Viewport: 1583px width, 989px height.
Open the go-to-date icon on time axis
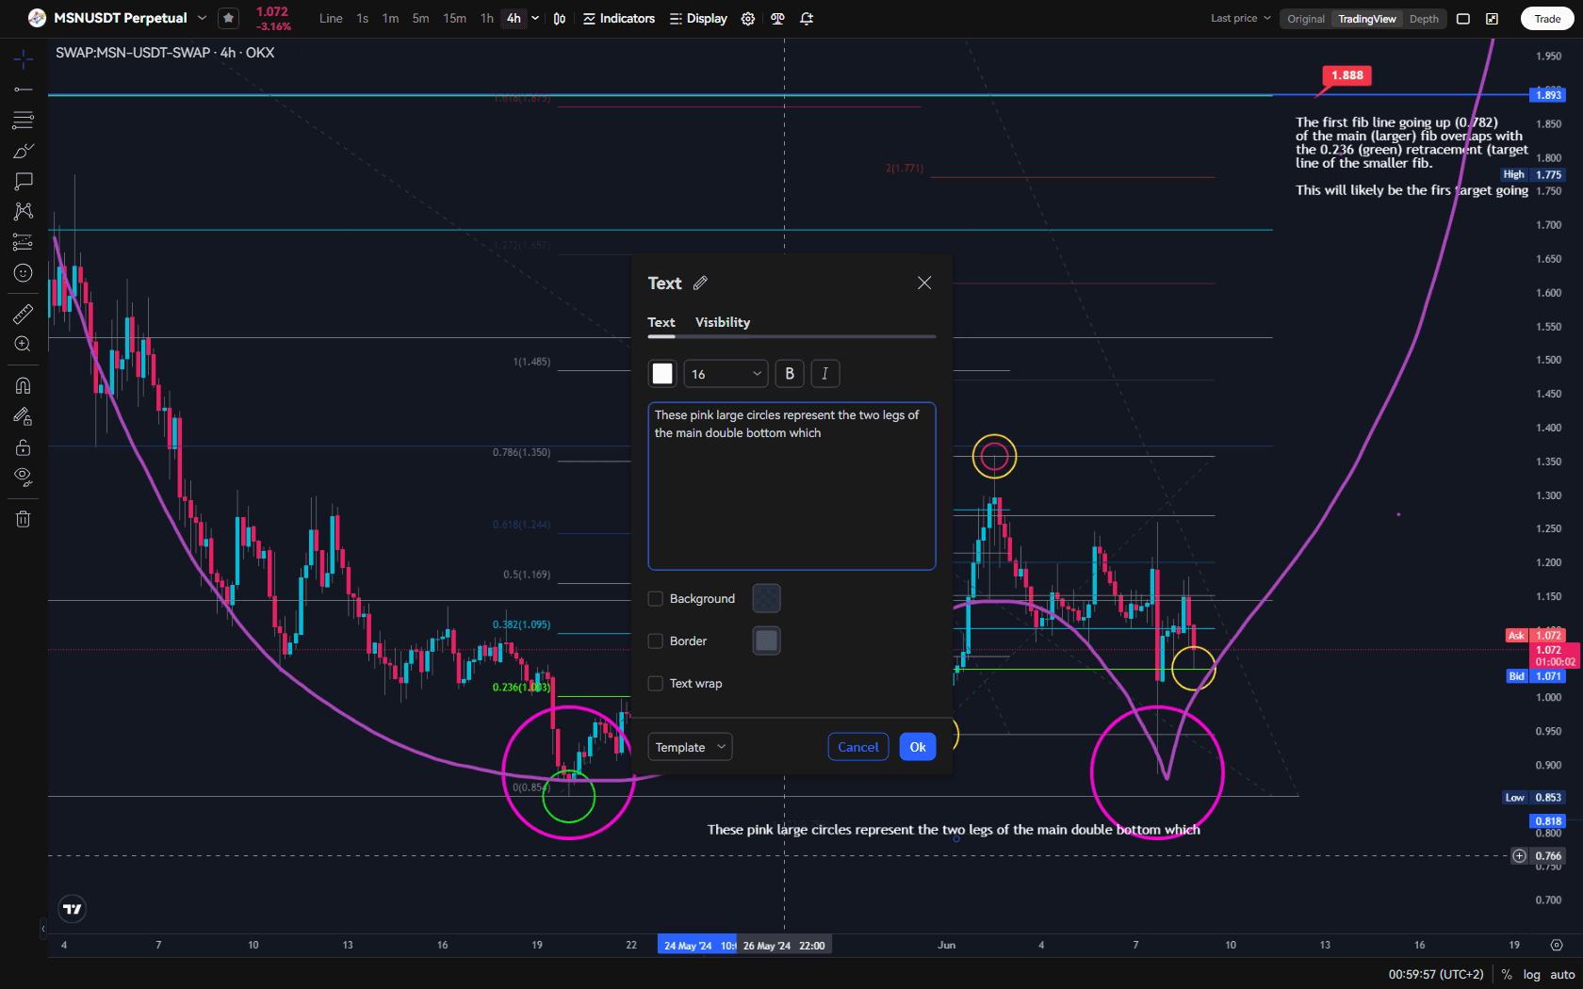tap(1557, 945)
